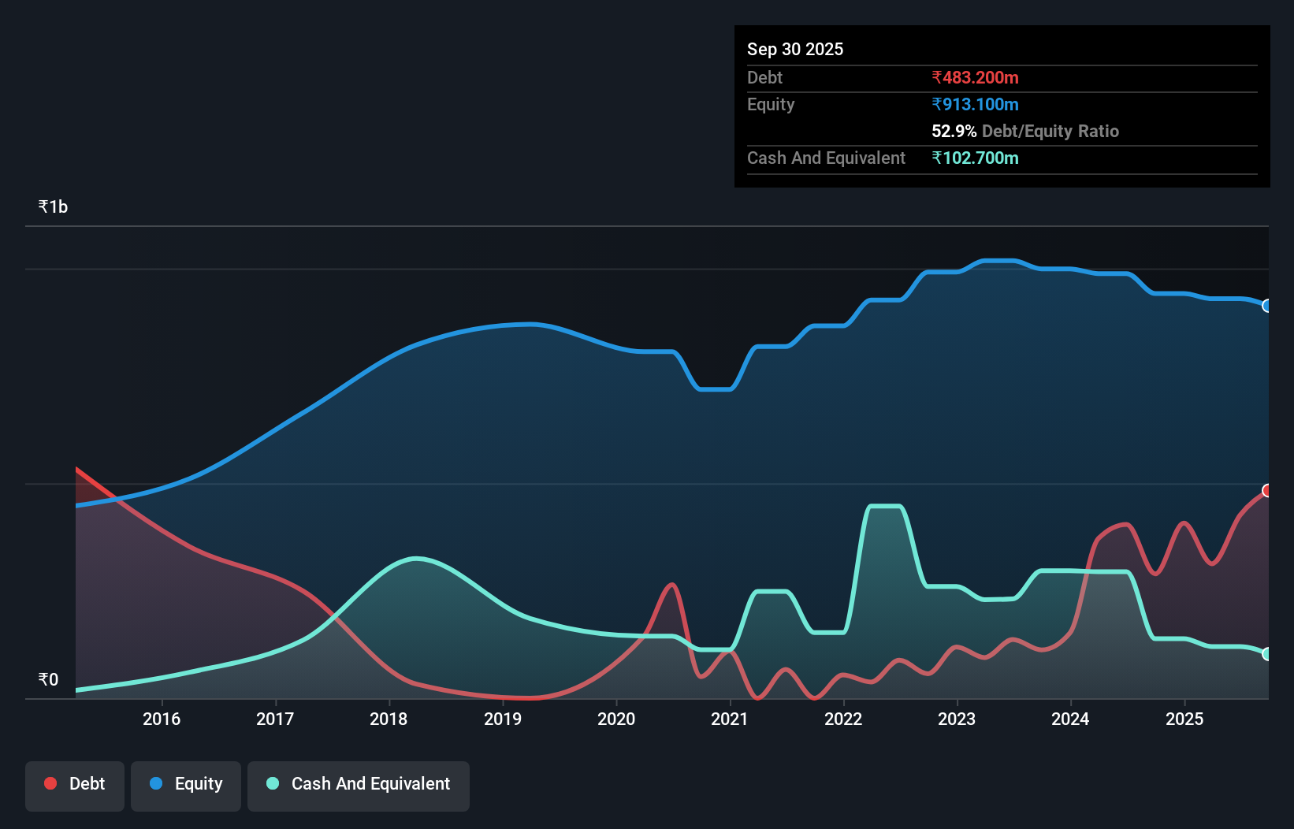Click the Cash And Equivalent tooltip row label
1294x829 pixels.
coord(826,158)
